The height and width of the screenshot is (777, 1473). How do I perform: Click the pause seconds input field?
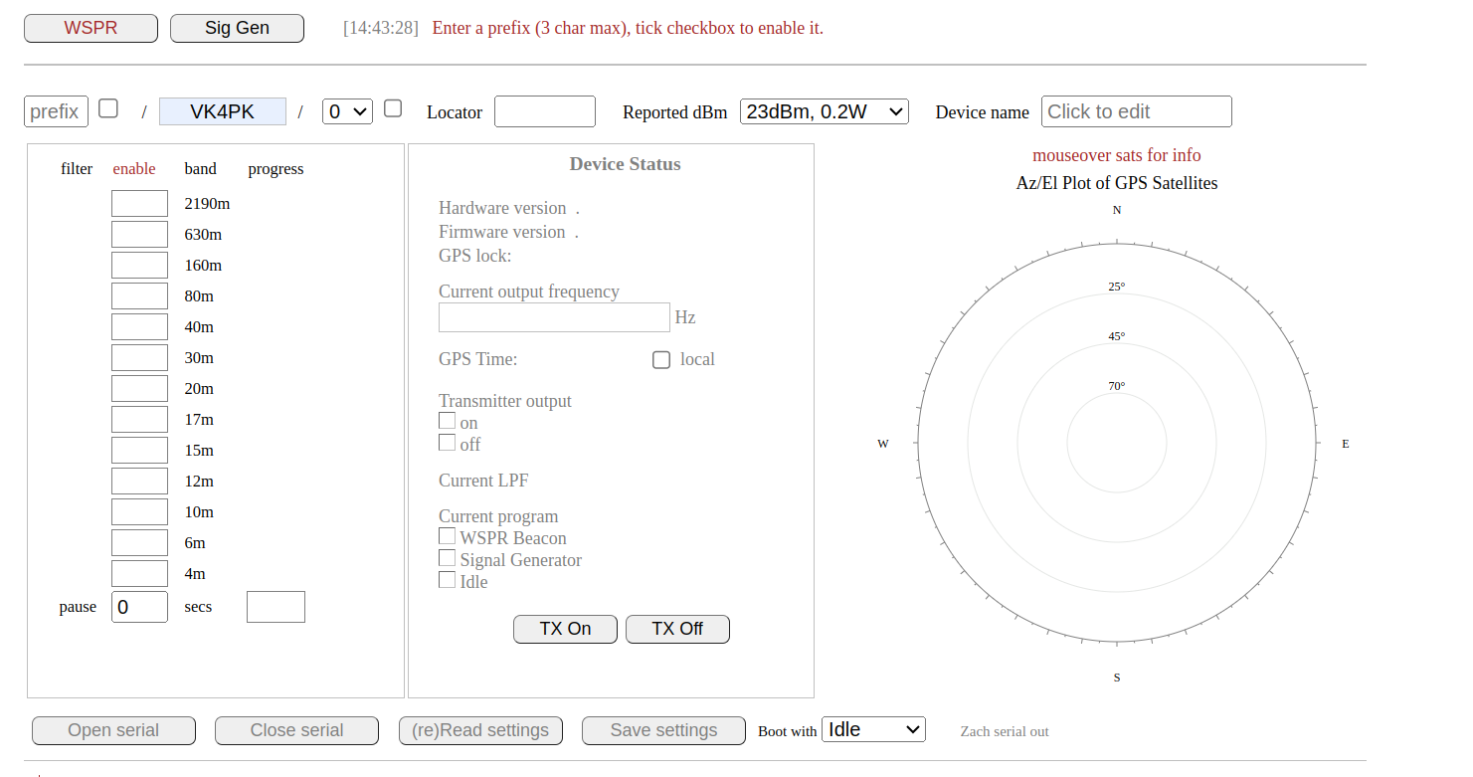click(x=139, y=607)
